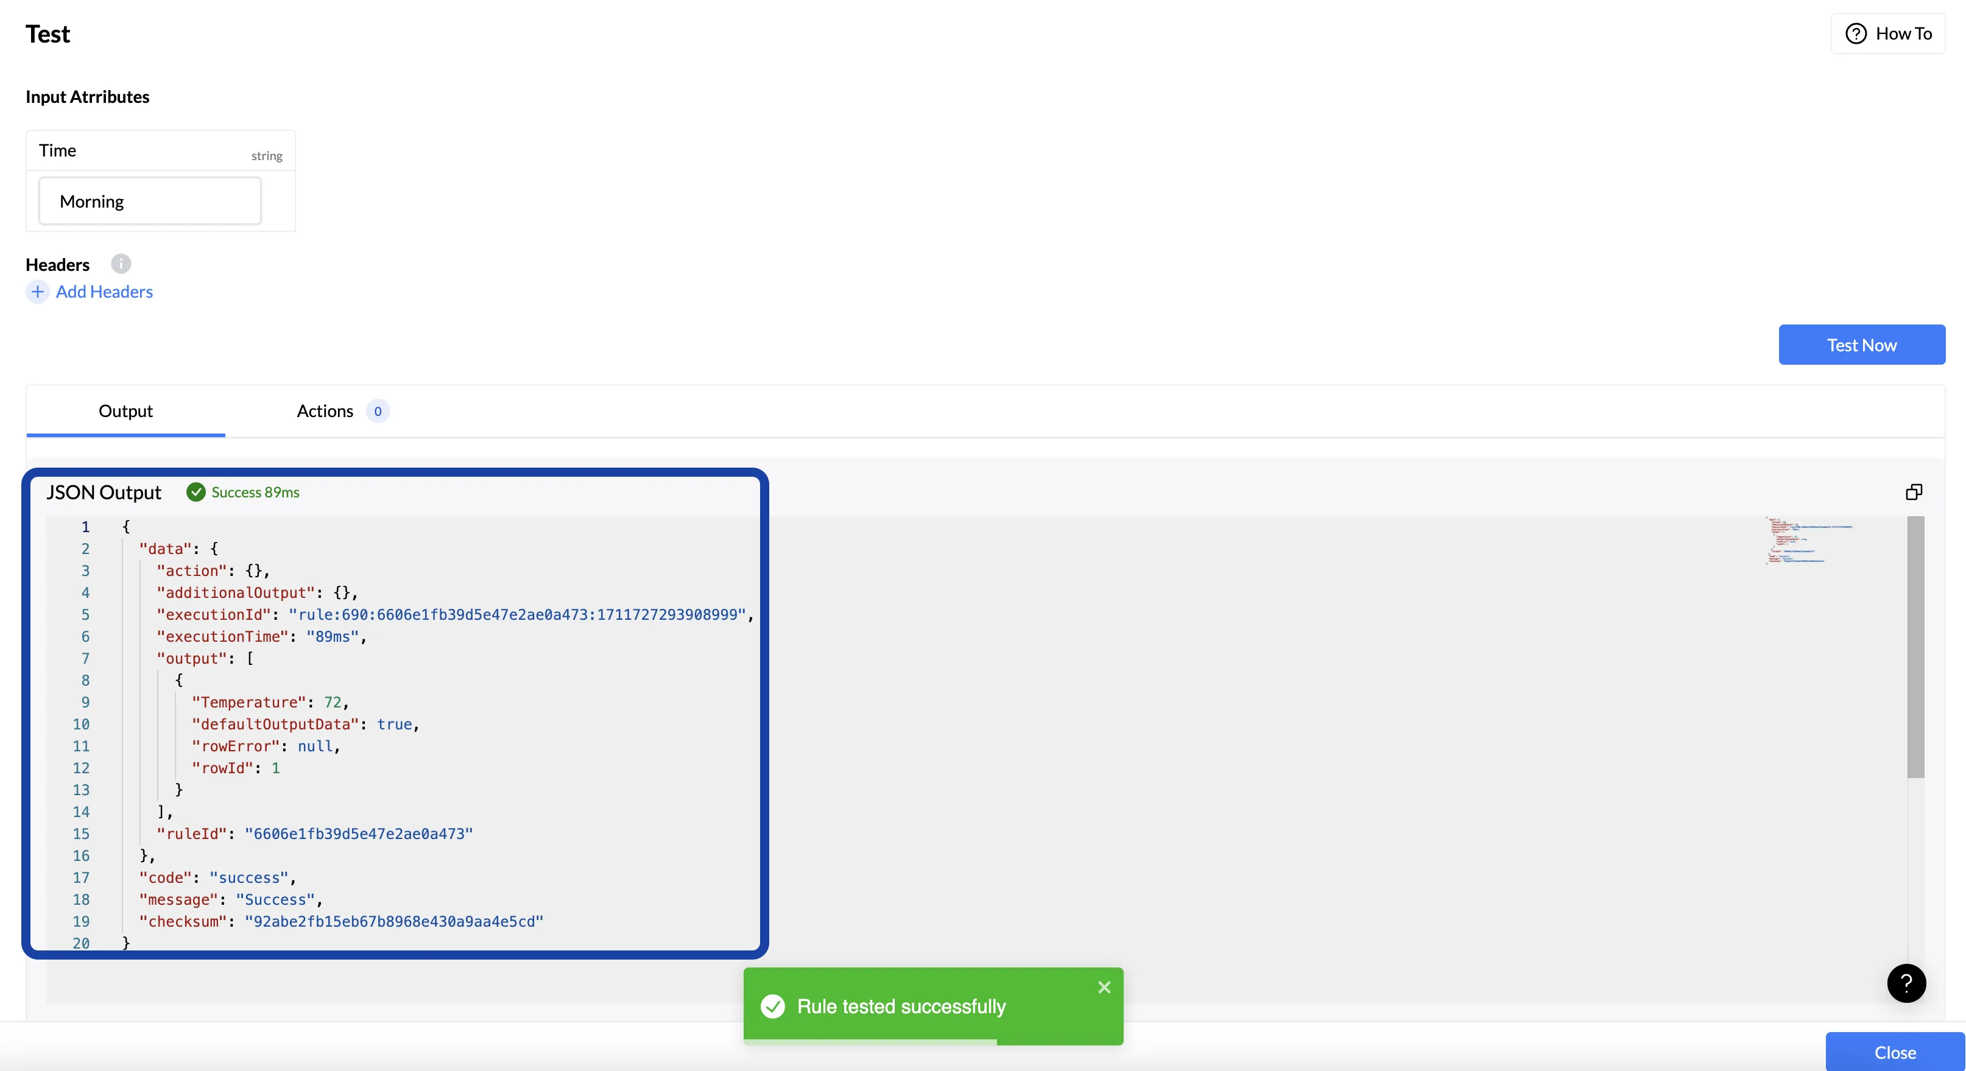Click the toast progress bar
Viewport: 1966px width, 1071px height.
pos(870,1042)
